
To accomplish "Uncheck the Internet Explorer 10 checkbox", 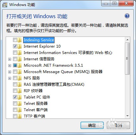I will [15, 46].
